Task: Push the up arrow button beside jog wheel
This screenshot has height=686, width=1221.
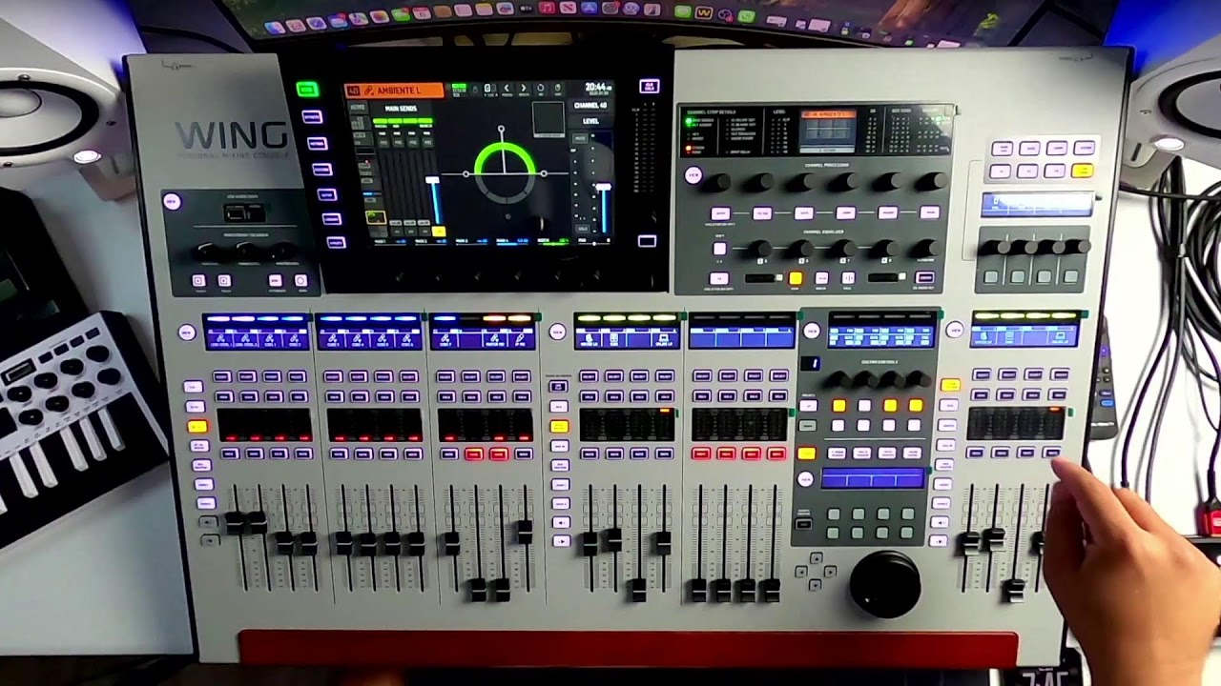Action: click(x=816, y=556)
